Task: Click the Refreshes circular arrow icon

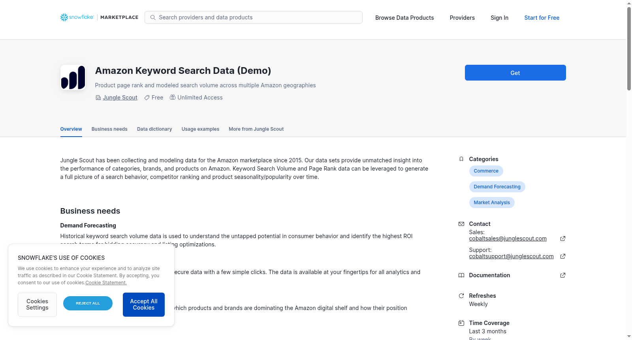Action: tap(461, 296)
